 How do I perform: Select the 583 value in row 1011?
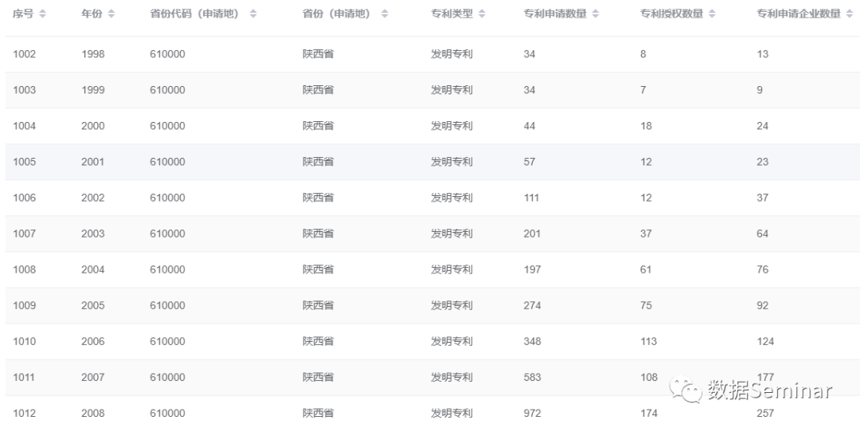532,377
